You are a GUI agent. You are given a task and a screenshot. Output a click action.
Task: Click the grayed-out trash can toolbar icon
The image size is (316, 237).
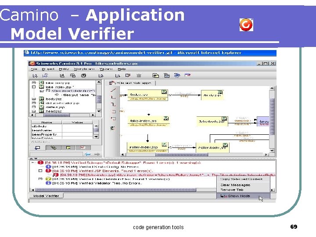click(x=139, y=75)
